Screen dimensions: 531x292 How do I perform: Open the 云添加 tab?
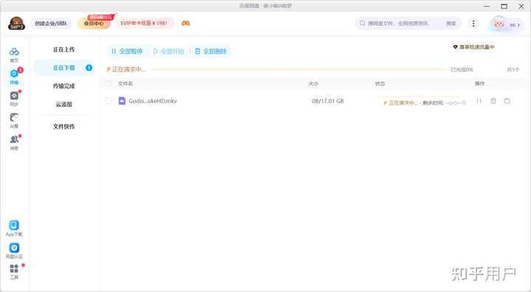[64, 104]
